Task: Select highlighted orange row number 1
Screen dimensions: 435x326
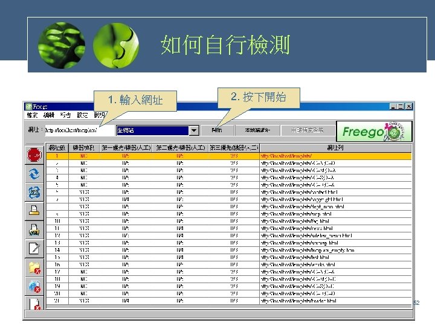Action: pos(228,156)
